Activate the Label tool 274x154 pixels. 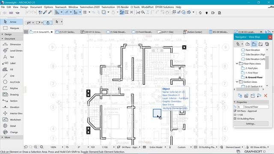[x=12, y=63]
